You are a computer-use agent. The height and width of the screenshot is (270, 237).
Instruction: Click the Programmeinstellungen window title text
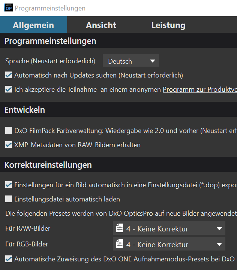(50, 8)
